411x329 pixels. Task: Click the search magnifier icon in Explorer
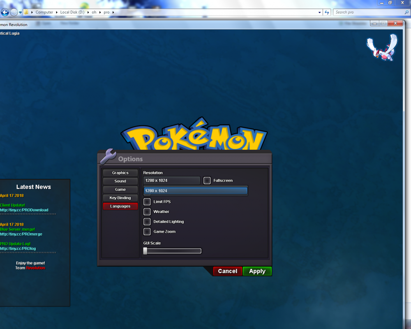tap(406, 12)
